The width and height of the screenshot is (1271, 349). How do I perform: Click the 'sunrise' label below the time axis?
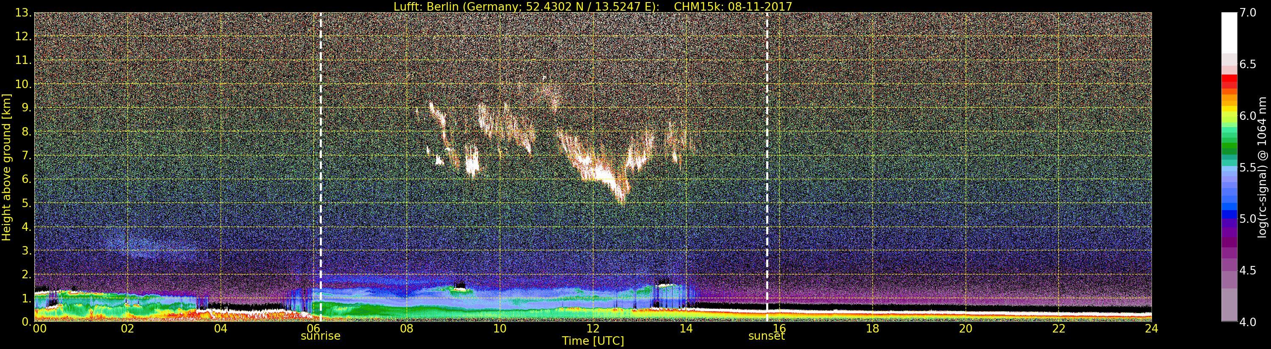click(x=321, y=336)
